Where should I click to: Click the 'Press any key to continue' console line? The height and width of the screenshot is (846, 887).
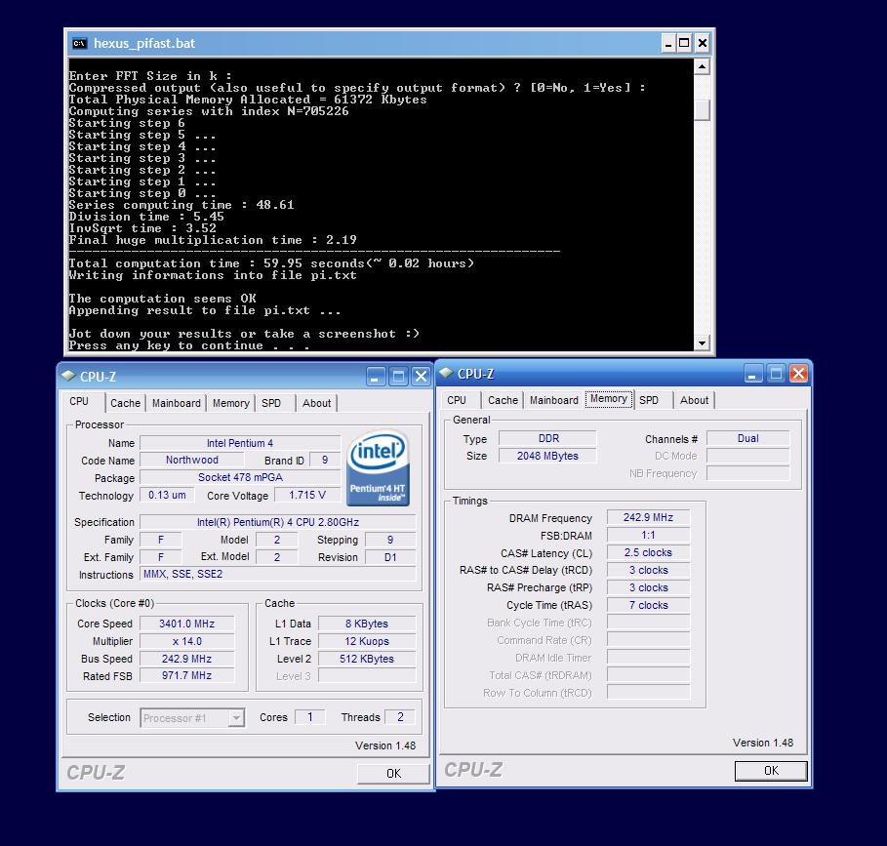(189, 345)
